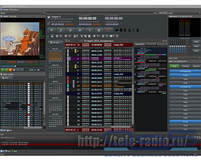This screenshot has height=161, width=201.
Task: Pause preview with the orange pause button
Action: point(10,70)
